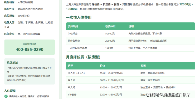This screenshot has height=99, width=195.
Task: Click the text 用于紧急医疗垫付，离院结算后退还
Action: pos(148,41)
